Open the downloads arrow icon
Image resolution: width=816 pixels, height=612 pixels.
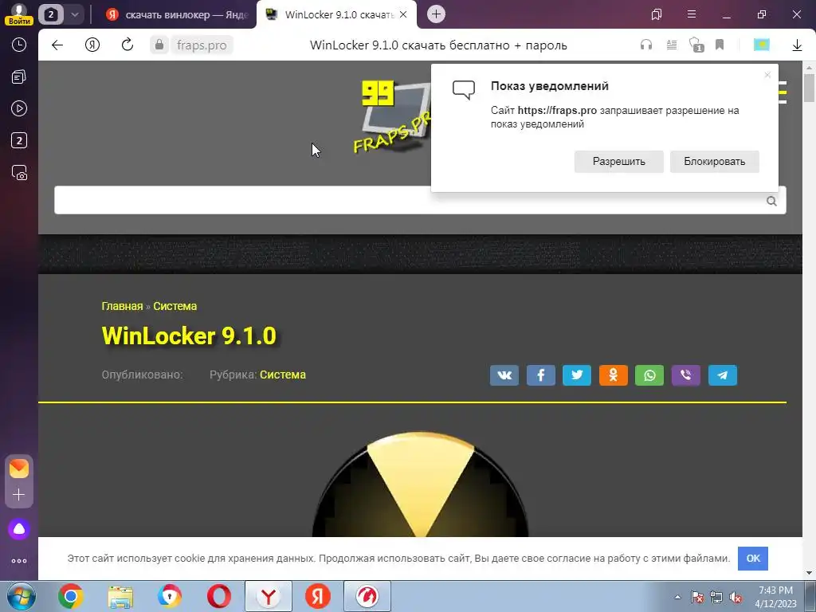tap(797, 45)
